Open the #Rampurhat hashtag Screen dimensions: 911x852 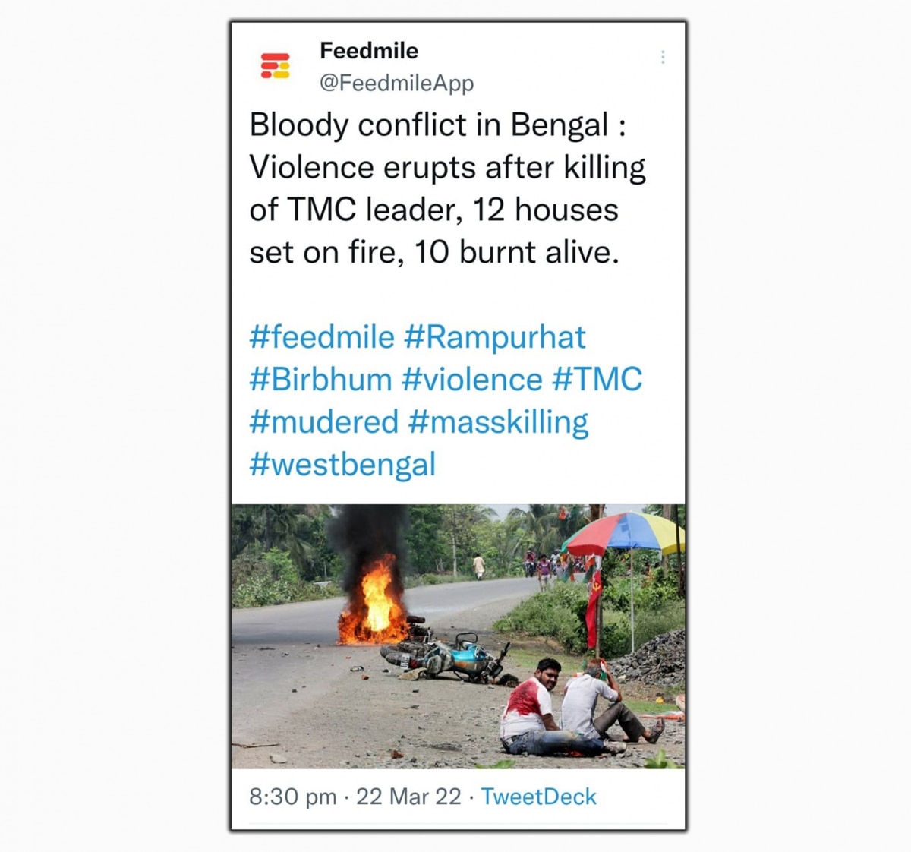coord(495,337)
